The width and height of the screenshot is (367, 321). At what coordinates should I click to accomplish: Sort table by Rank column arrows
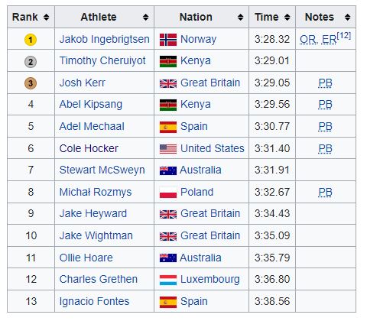coord(46,18)
